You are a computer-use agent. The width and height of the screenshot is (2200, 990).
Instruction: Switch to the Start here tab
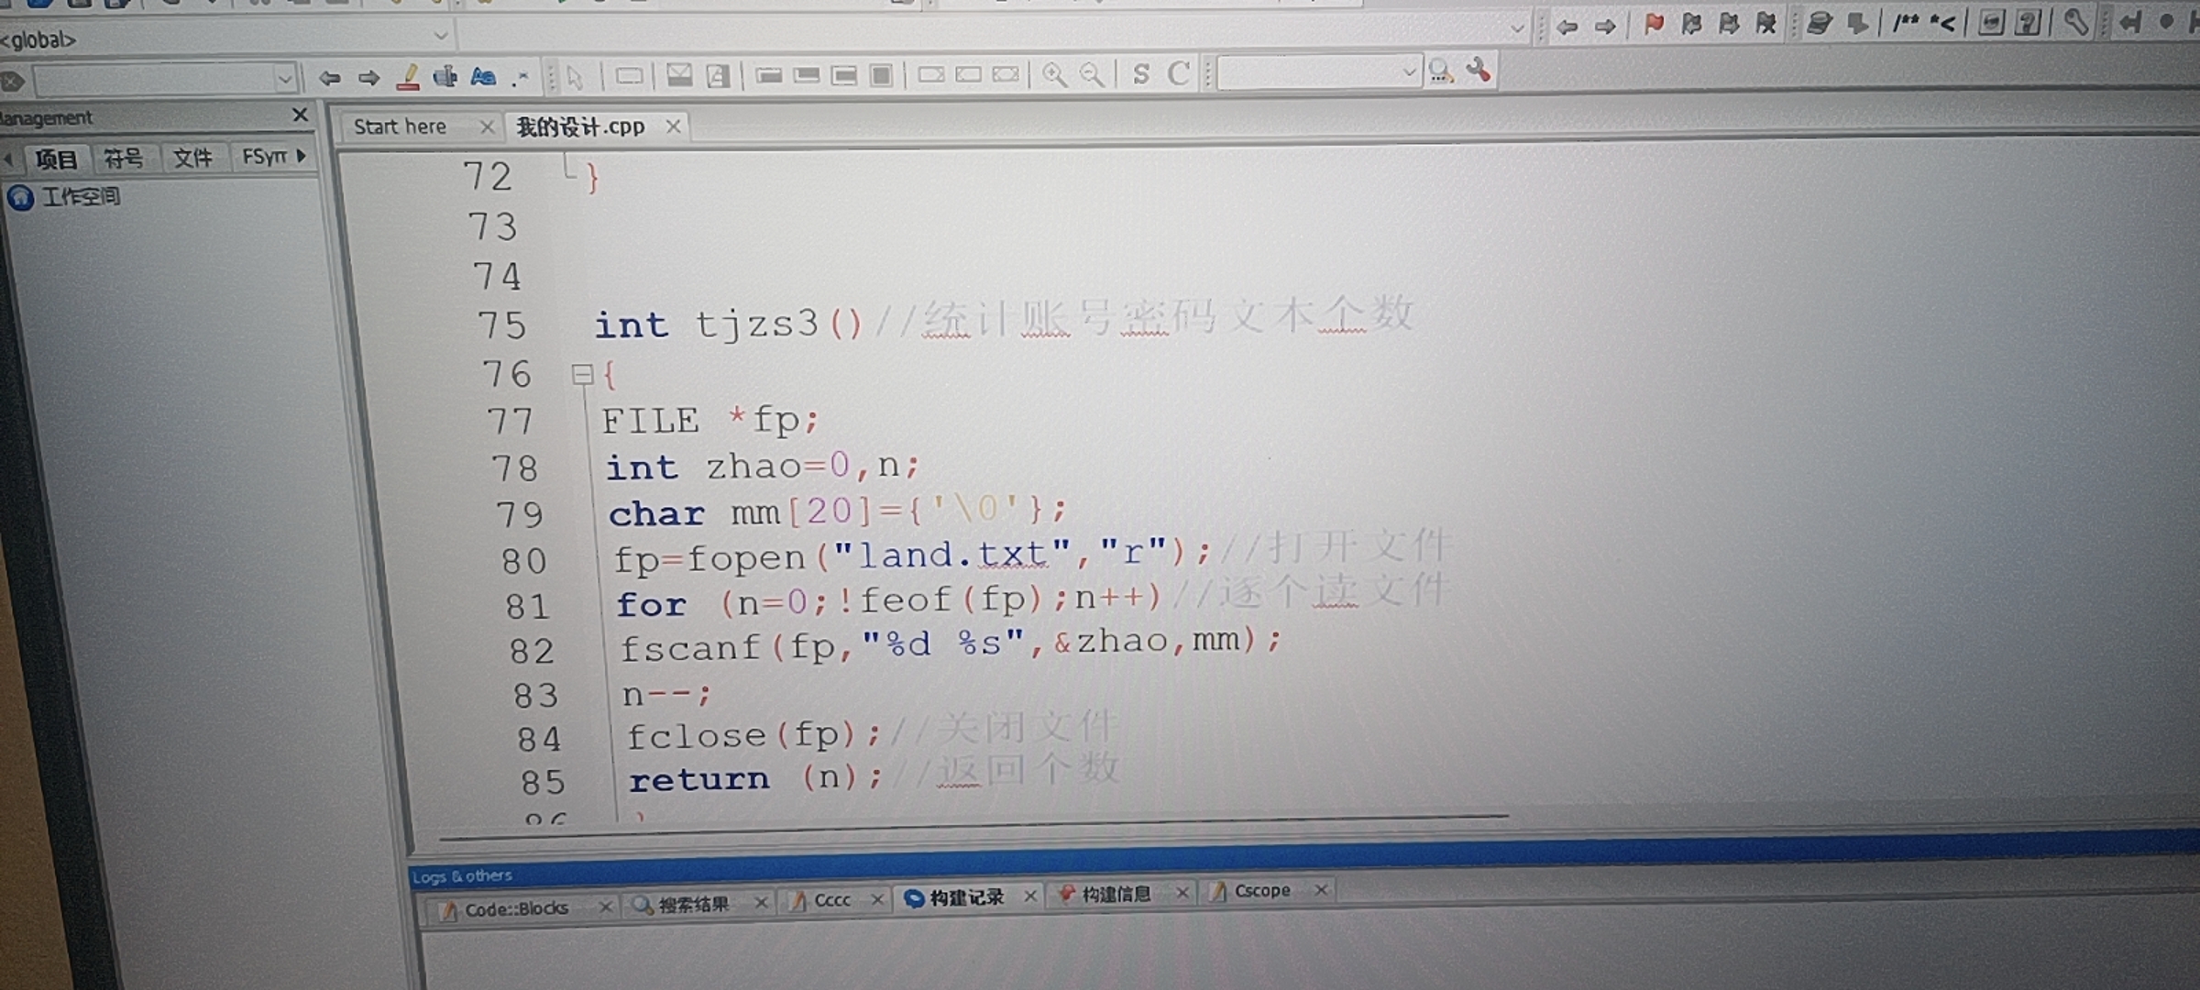[x=401, y=126]
